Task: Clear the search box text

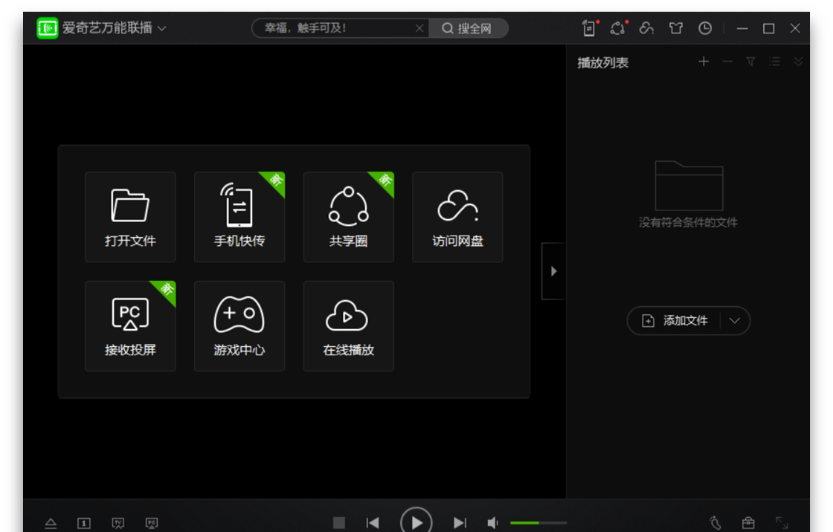Action: pyautogui.click(x=420, y=28)
